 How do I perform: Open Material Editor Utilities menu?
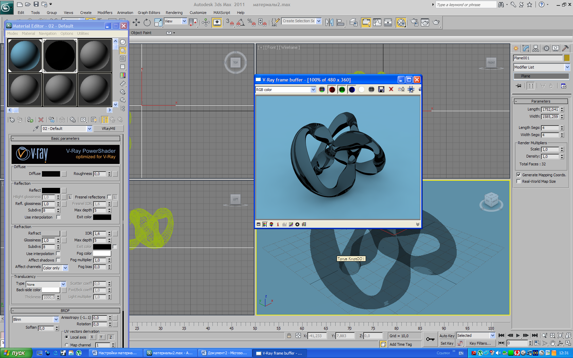(83, 33)
